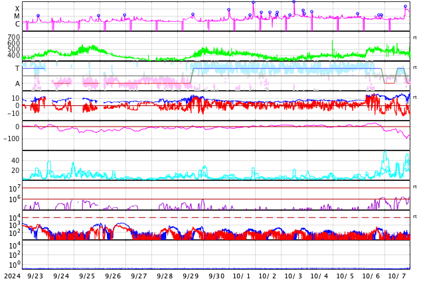Click the X-class flare marker on 10/3

pyautogui.click(x=294, y=2)
